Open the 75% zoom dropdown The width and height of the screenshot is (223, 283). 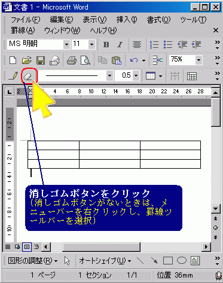tap(198, 60)
